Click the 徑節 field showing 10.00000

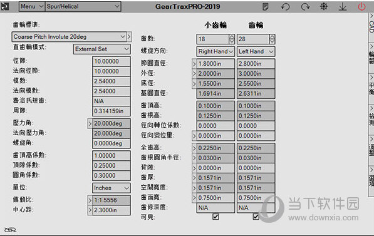point(112,61)
